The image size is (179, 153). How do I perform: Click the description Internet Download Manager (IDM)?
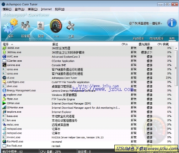[71, 103]
